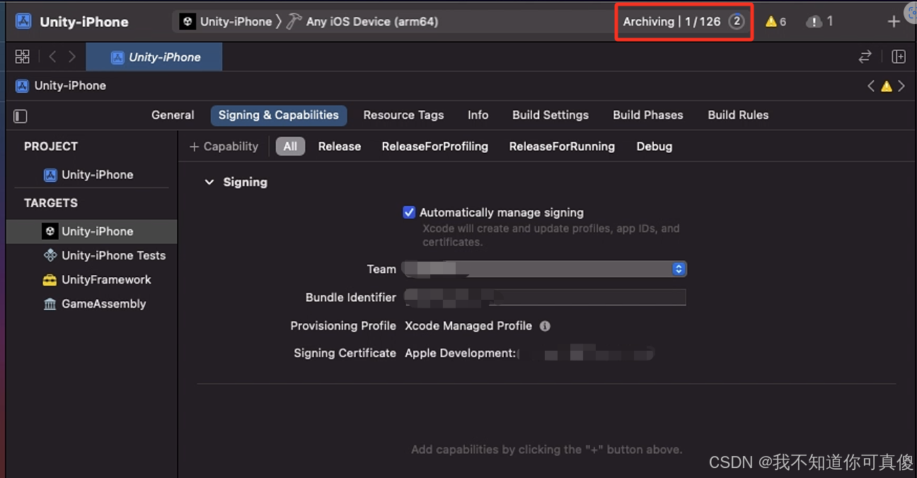Show Xcode Managed Profile info
This screenshot has height=478, width=917.
coord(545,326)
